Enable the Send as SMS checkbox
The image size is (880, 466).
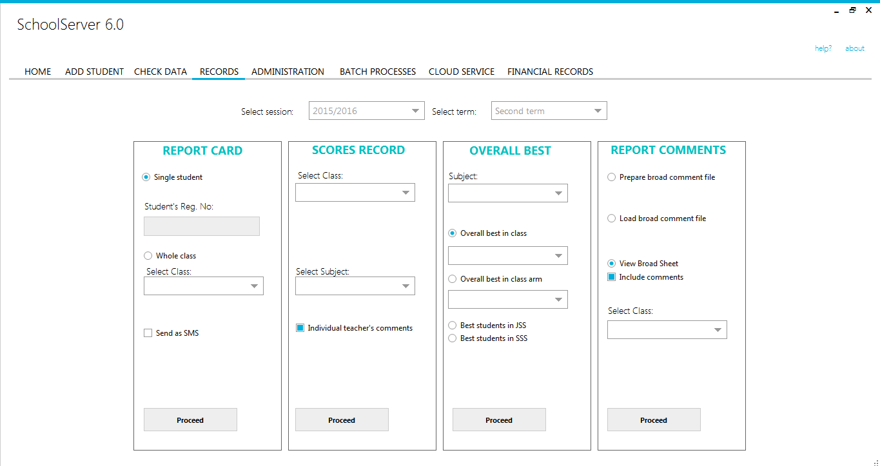pos(148,333)
